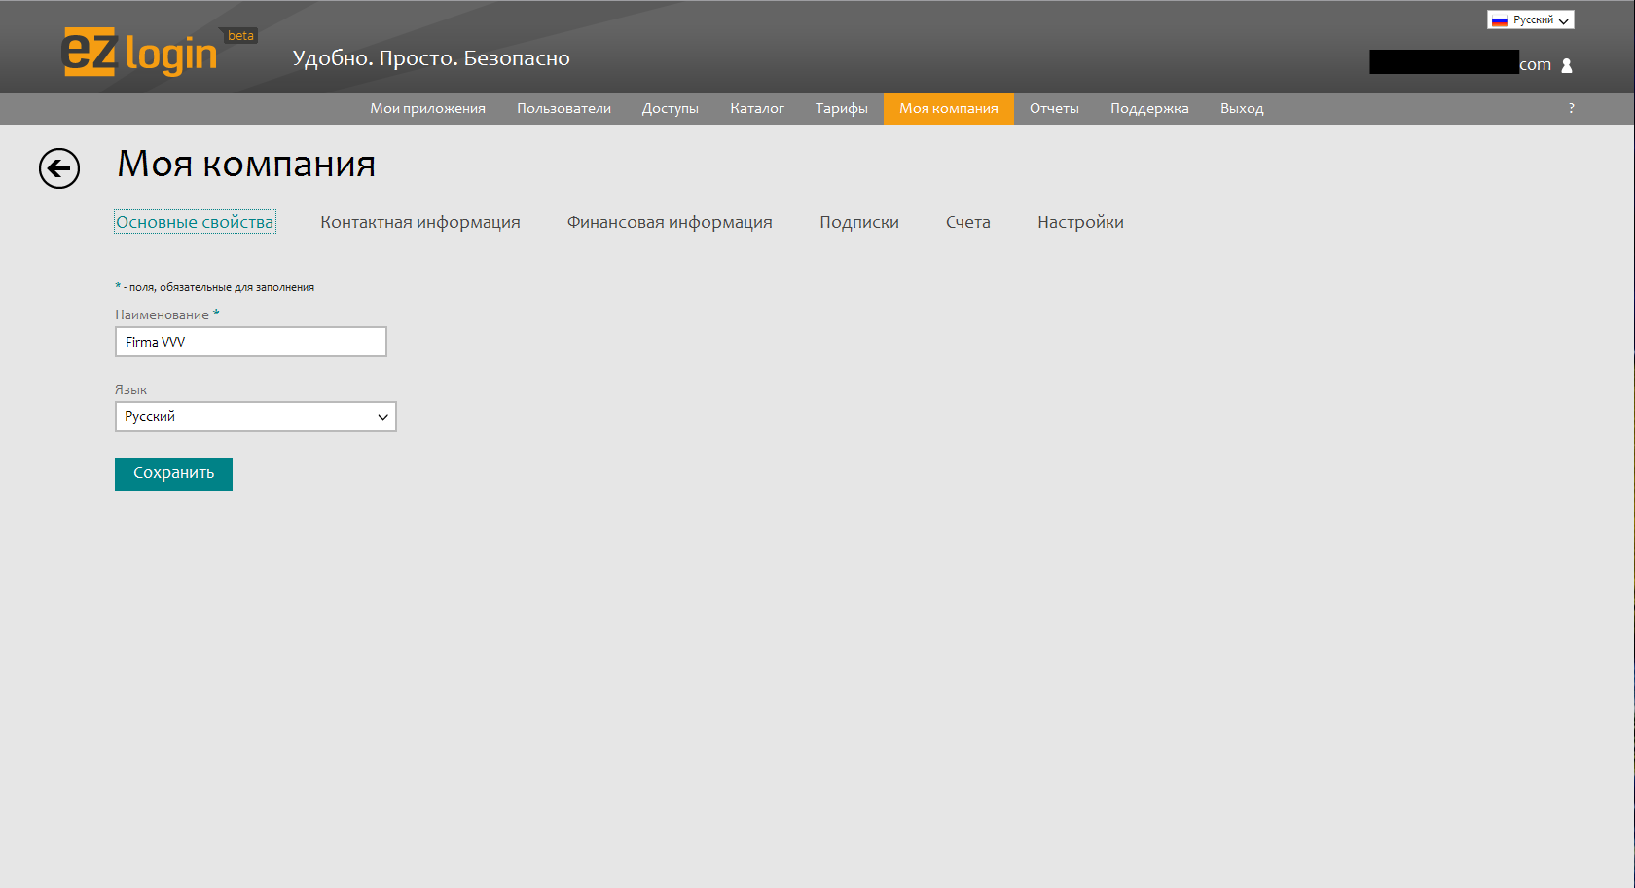
Task: Click the ez login logo
Action: 139,52
